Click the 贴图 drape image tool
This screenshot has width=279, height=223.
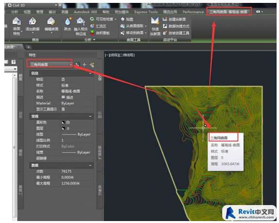click(127, 19)
